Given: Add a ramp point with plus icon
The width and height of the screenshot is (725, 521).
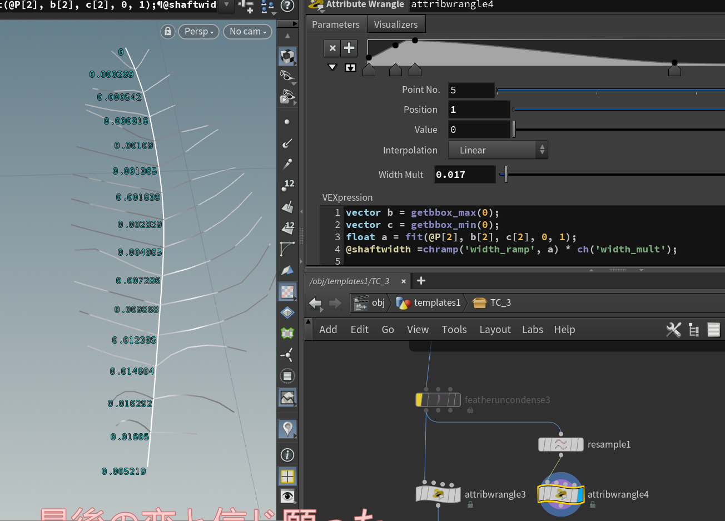Looking at the screenshot, I should [349, 48].
